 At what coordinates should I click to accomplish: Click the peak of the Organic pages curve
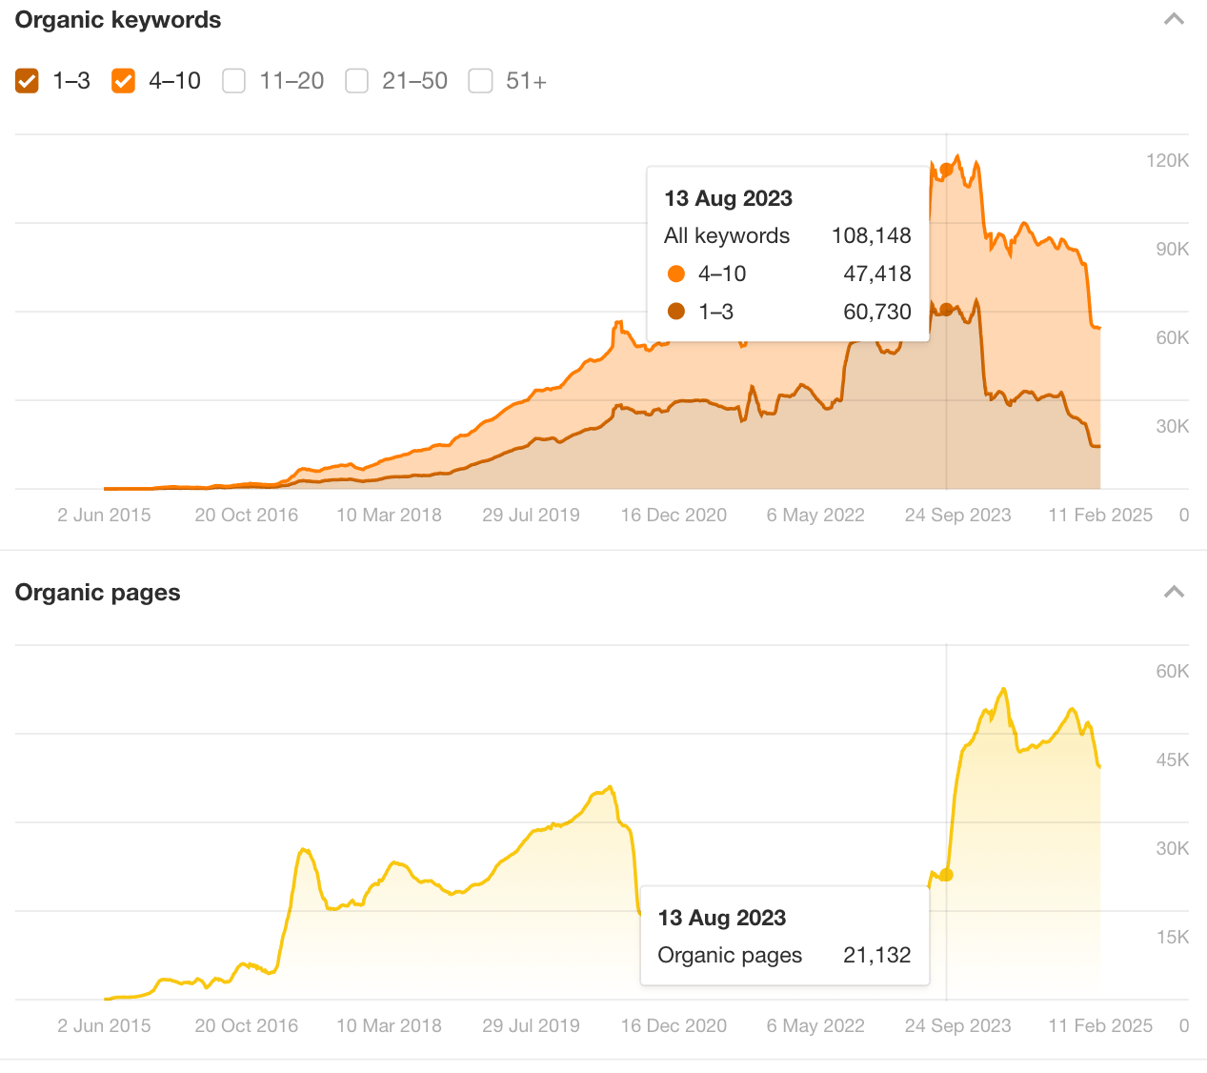pos(1003,688)
